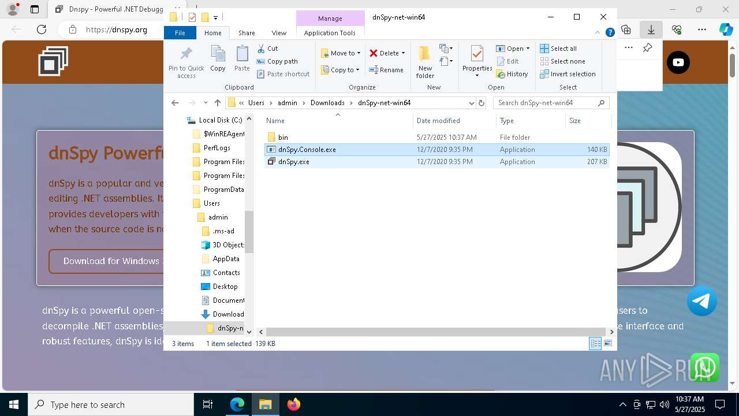Sort by Date modified column header

click(454, 121)
